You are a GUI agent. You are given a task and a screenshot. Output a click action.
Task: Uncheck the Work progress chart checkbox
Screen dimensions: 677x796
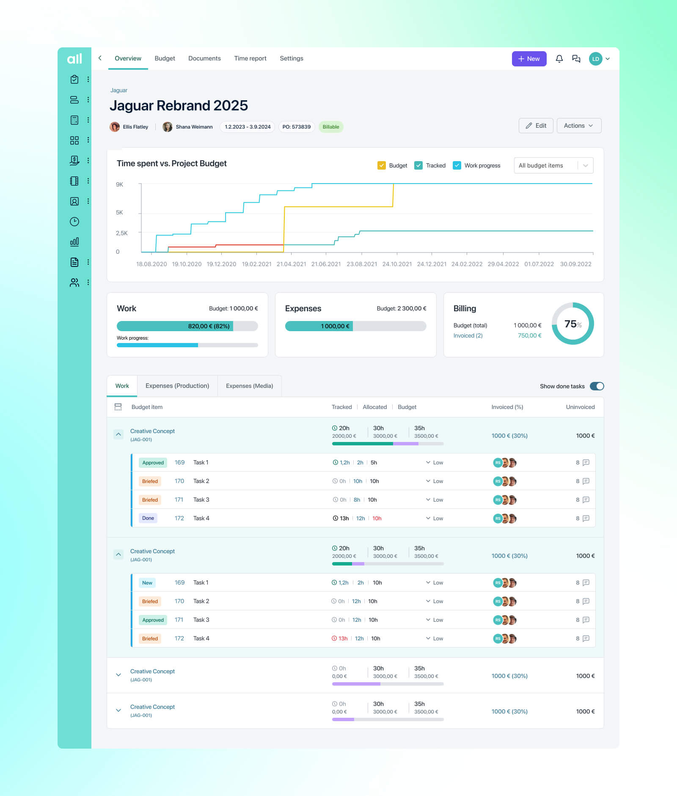pos(457,165)
